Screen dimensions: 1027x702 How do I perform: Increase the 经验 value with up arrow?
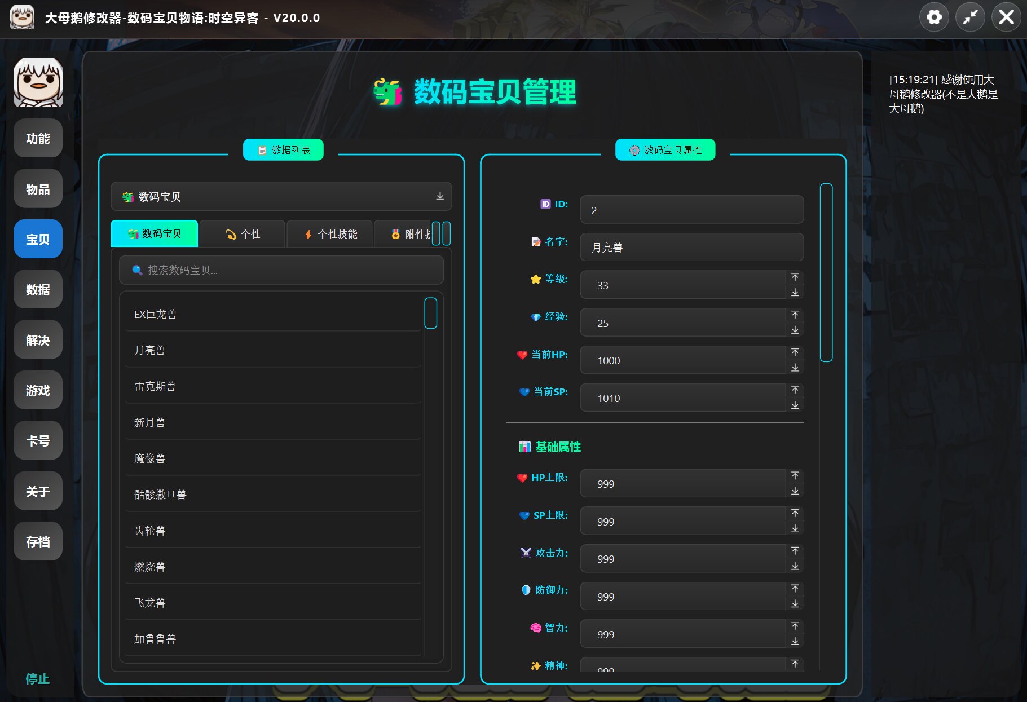click(795, 315)
